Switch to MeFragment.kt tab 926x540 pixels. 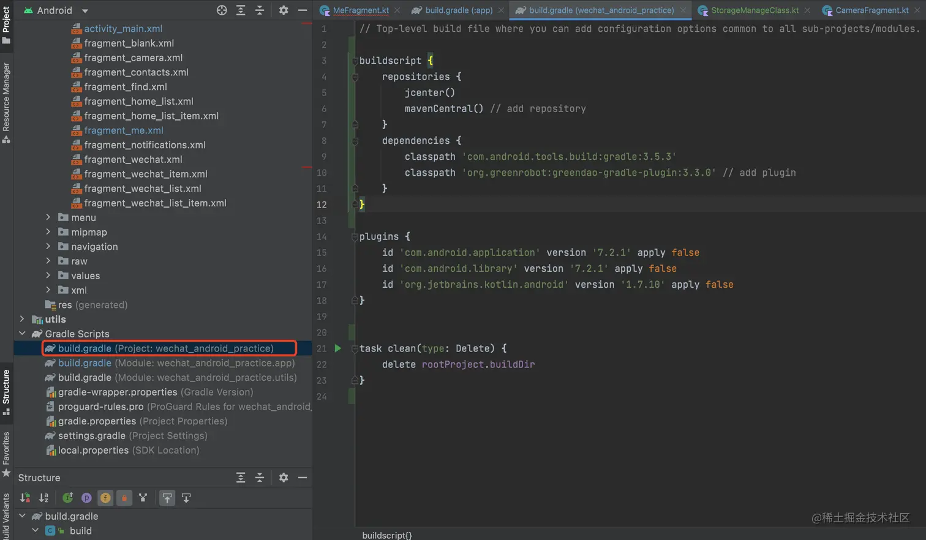pos(360,10)
